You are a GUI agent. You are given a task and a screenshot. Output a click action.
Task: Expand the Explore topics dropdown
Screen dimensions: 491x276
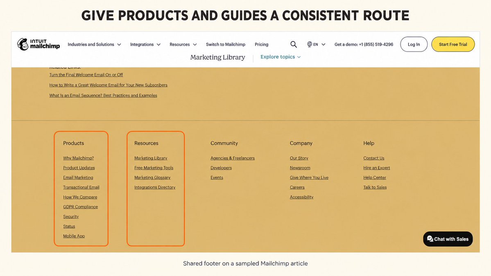[281, 57]
